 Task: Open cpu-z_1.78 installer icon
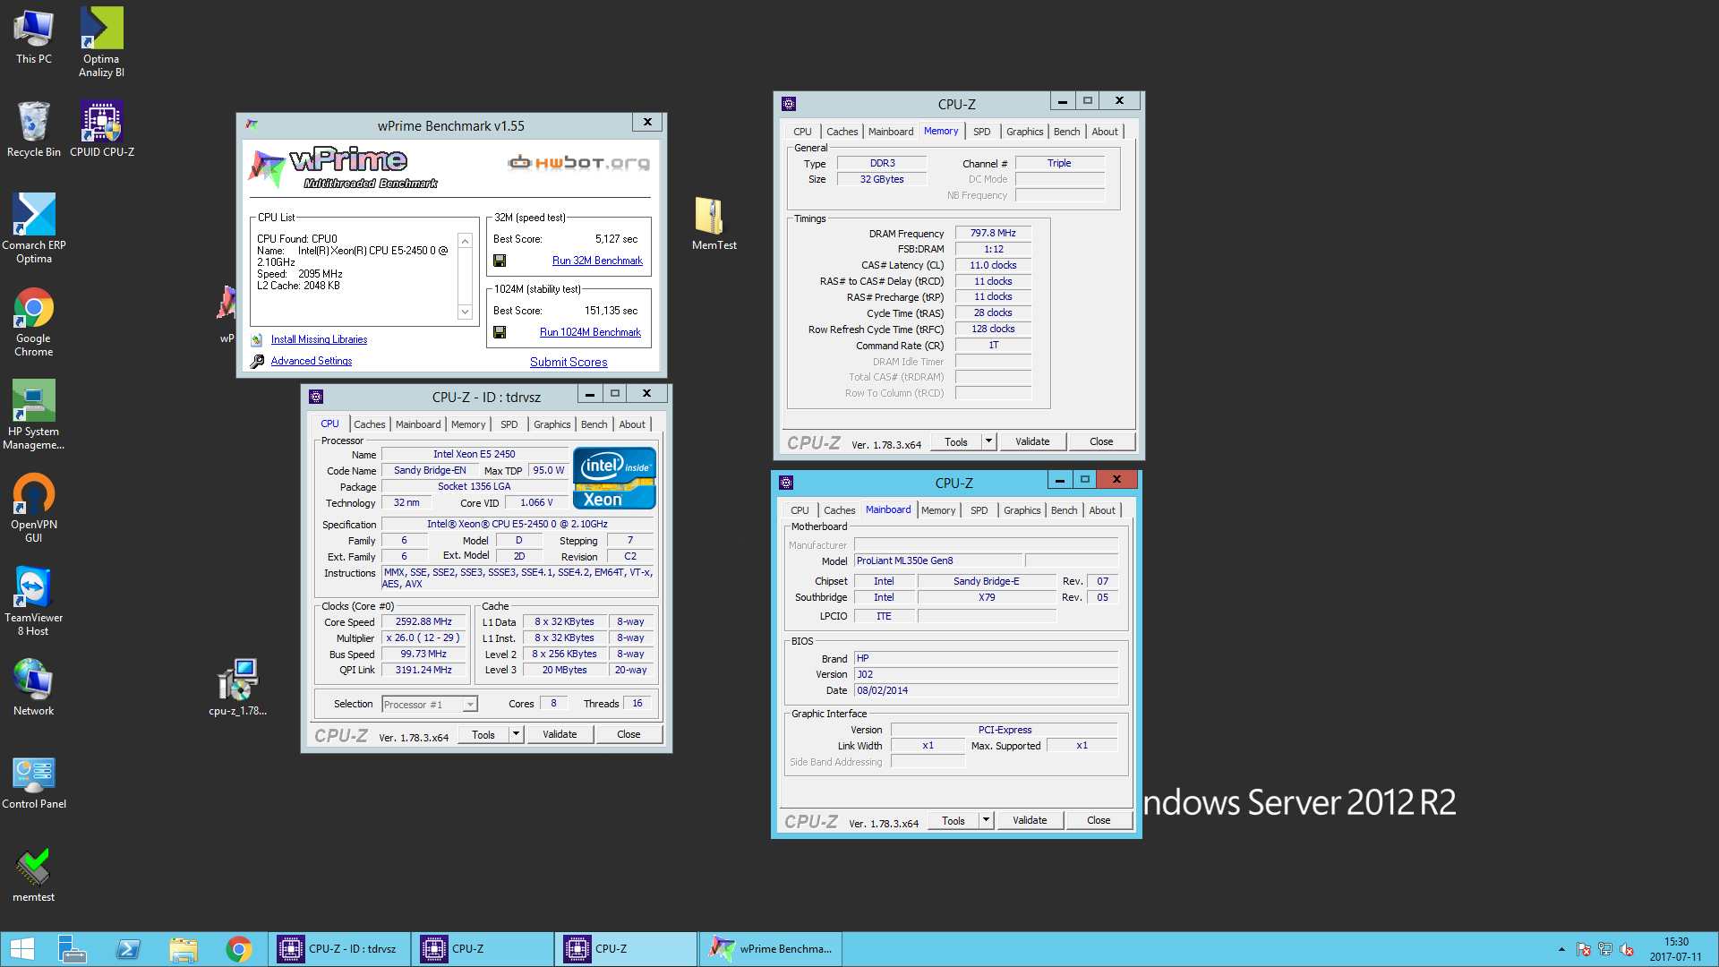237,688
